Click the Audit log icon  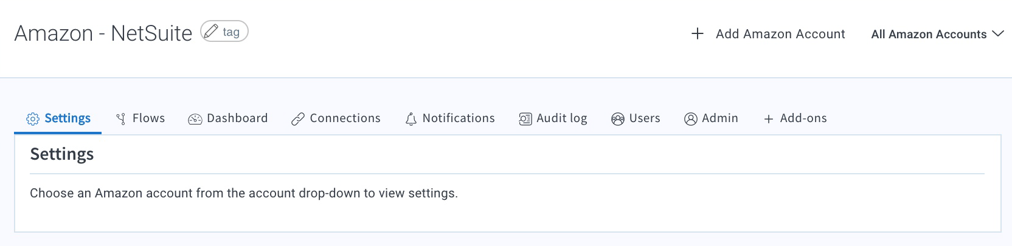(x=525, y=119)
